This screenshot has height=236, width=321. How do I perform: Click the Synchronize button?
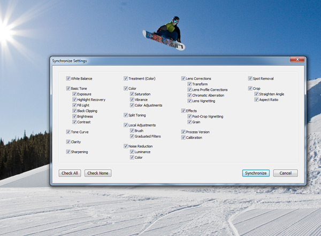256,173
